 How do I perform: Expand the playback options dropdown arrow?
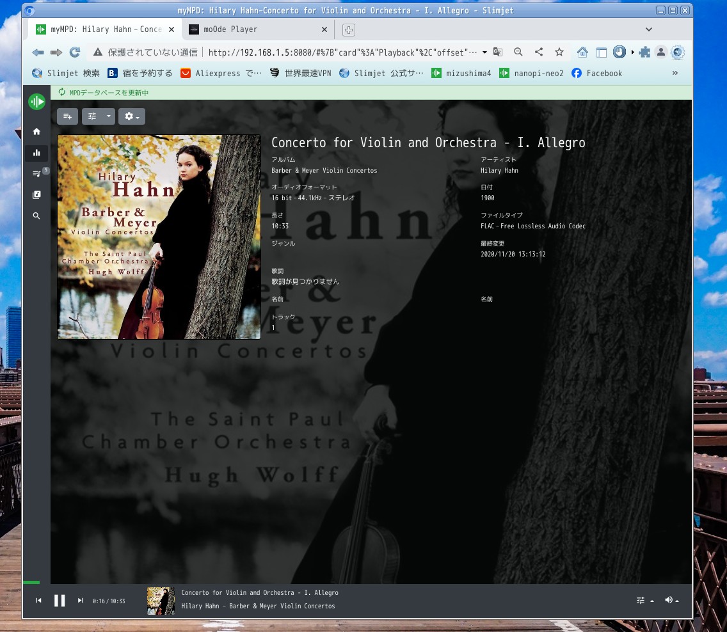point(109,116)
